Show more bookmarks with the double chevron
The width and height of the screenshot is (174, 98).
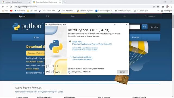(158, 11)
